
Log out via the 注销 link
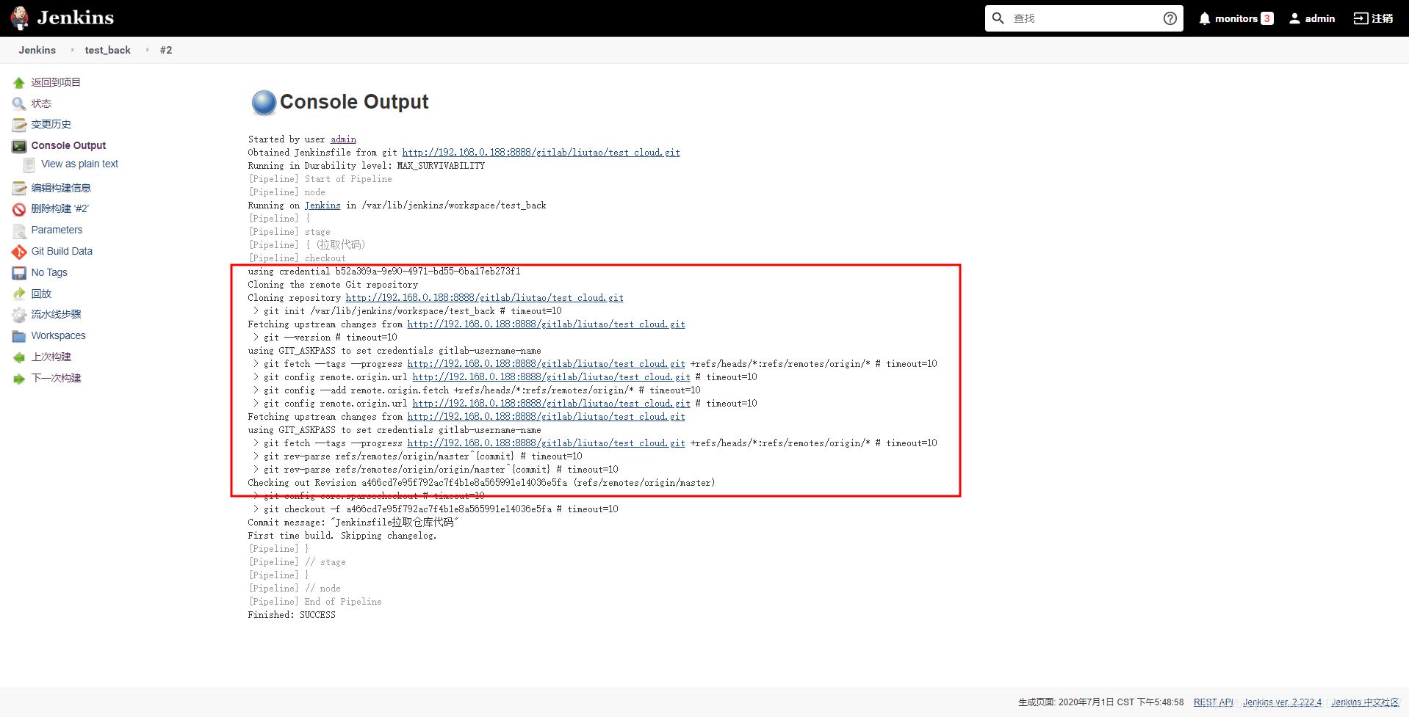[x=1382, y=18]
